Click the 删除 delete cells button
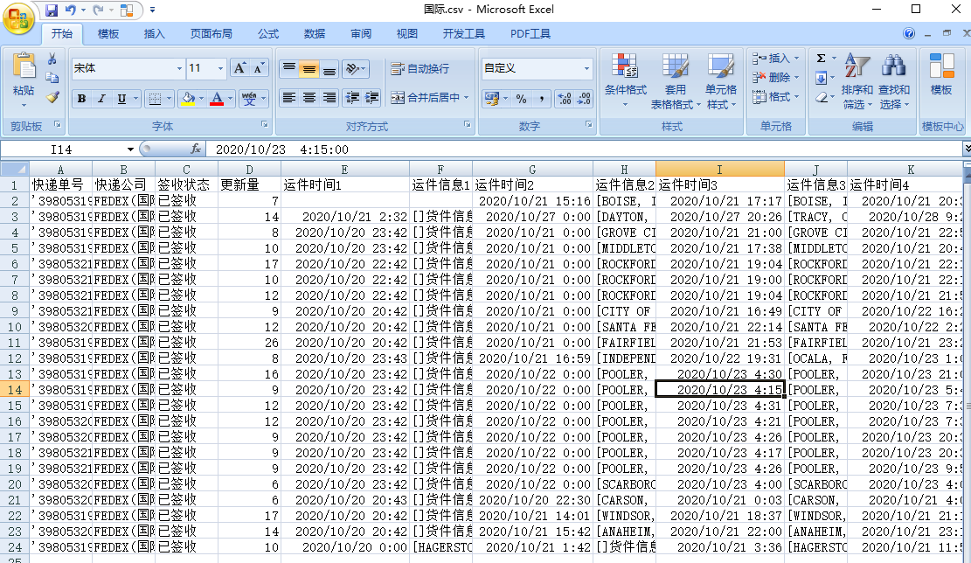Screen dimensions: 971x563 (x=775, y=78)
